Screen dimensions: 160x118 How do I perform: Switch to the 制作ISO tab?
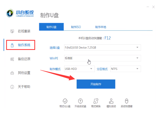[x=76, y=27]
